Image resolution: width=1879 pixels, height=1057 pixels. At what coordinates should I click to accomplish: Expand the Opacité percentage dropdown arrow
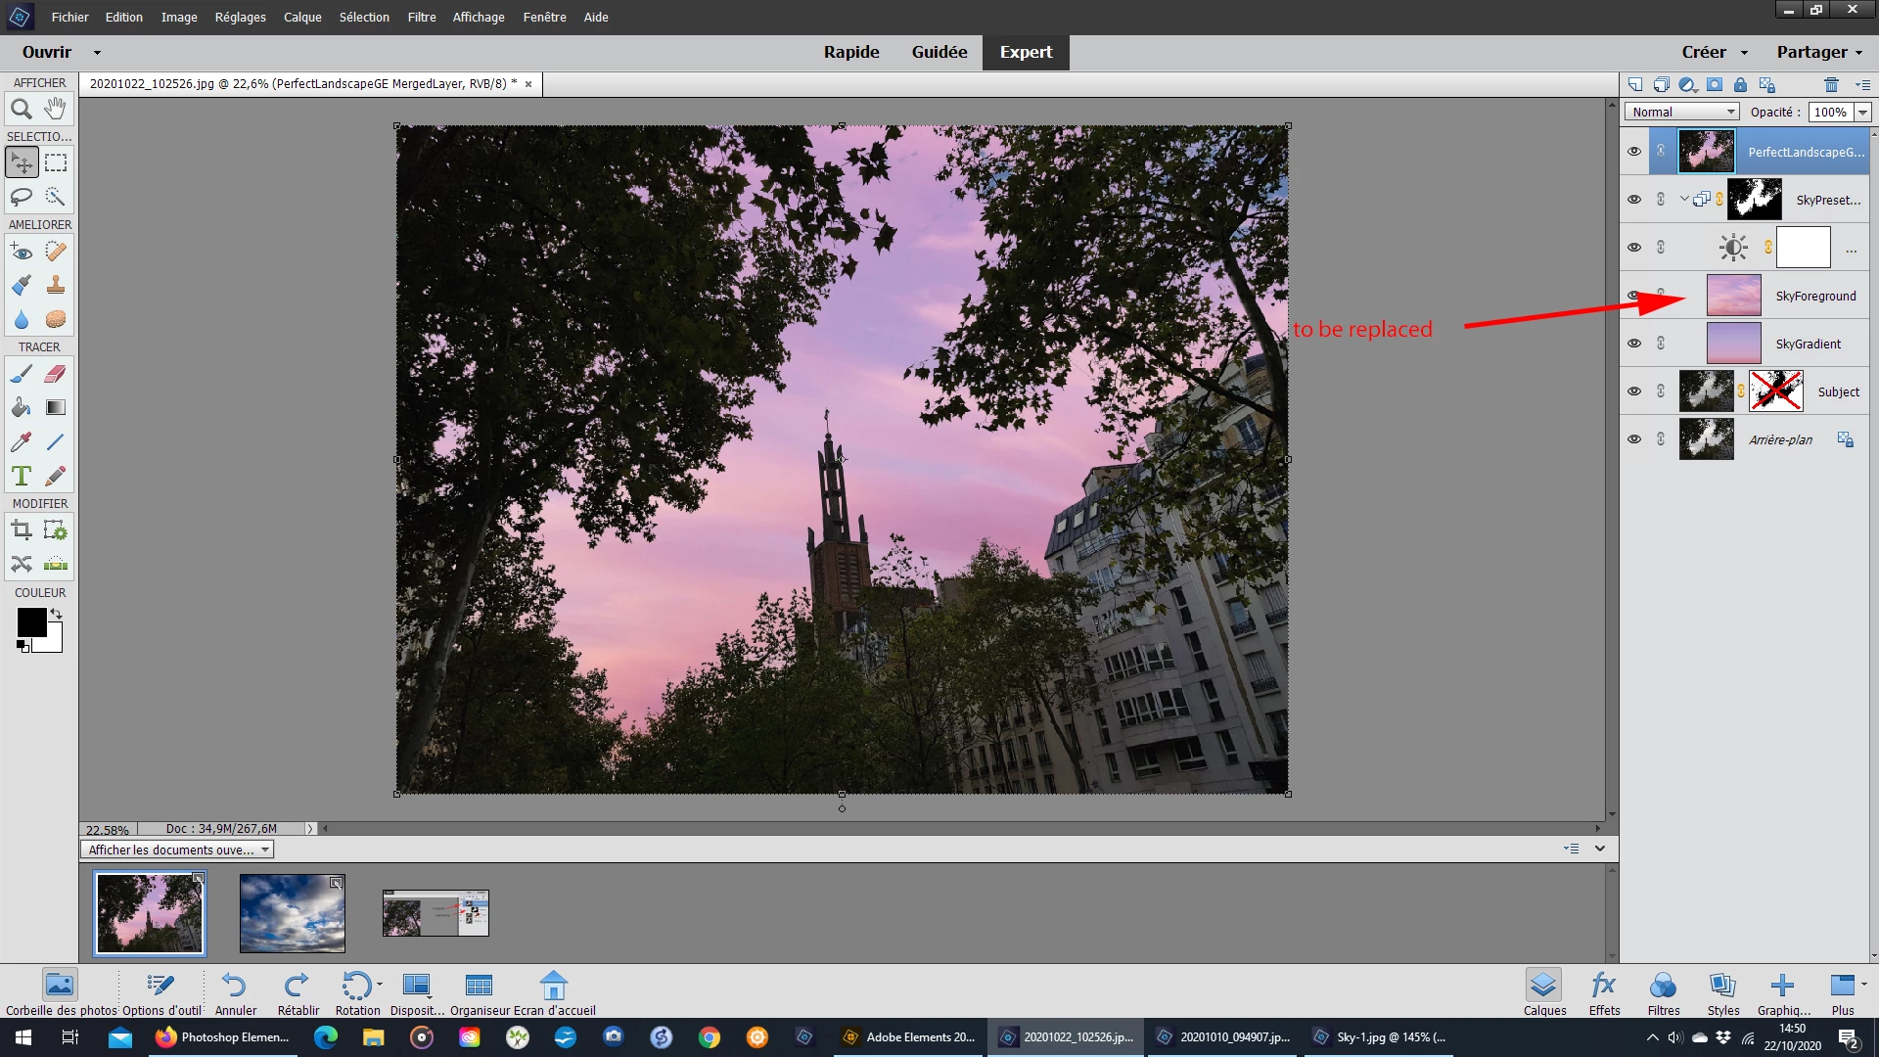(x=1863, y=113)
